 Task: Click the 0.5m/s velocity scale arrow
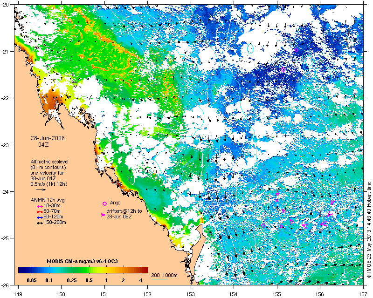point(41,190)
